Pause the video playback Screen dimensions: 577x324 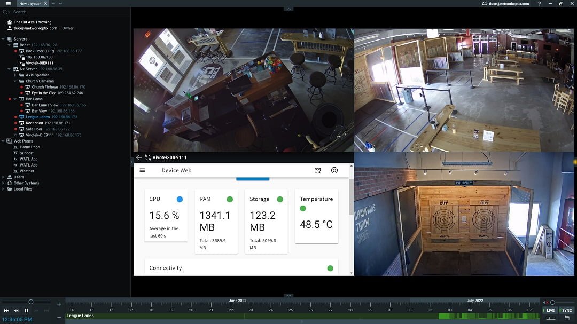26,310
